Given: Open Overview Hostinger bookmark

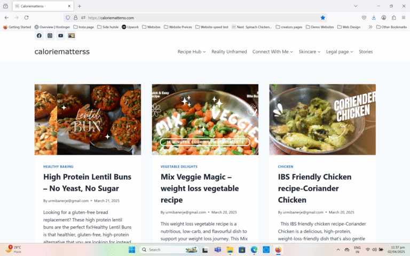Looking at the screenshot, I should [52, 27].
